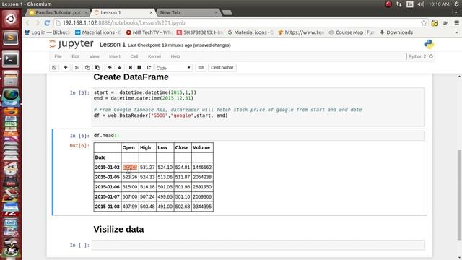462x260 pixels.
Task: Run cell and select below icon
Action: click(x=131, y=67)
